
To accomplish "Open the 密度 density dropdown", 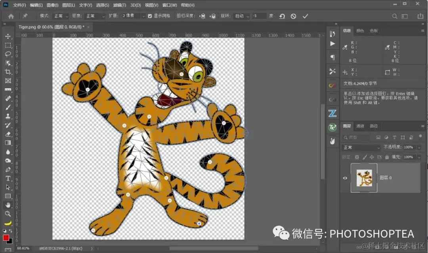I will [95, 16].
